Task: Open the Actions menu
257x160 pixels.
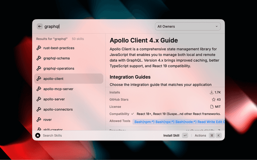Action: (200, 136)
